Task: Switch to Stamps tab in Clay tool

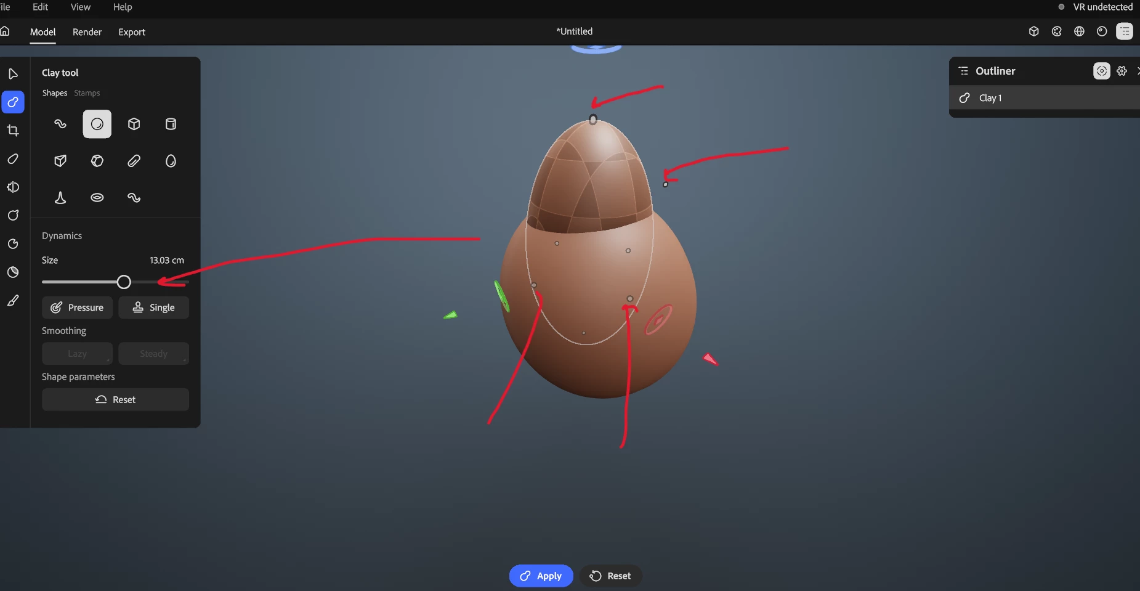Action: pyautogui.click(x=87, y=93)
